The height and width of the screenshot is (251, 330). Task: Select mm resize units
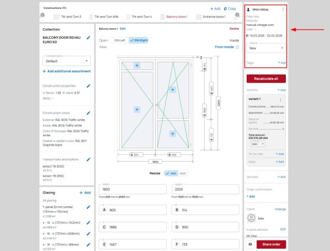(171, 173)
